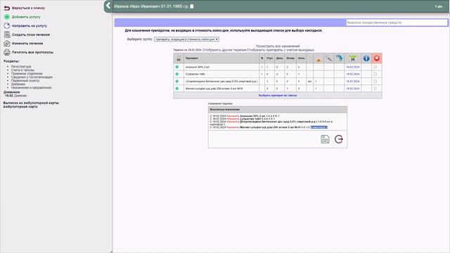Click the Направить на услугу link
This screenshot has height=253, width=450.
click(30, 26)
